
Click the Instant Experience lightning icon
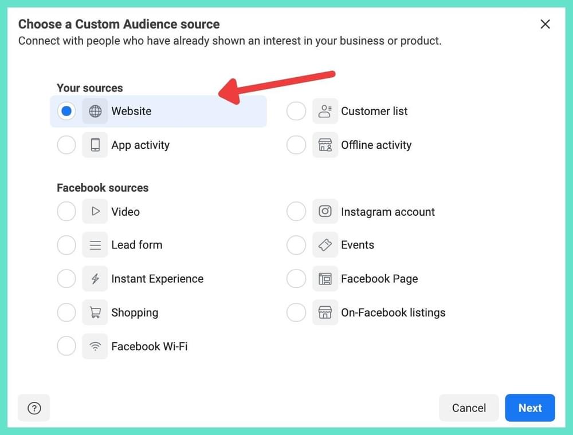pos(95,279)
